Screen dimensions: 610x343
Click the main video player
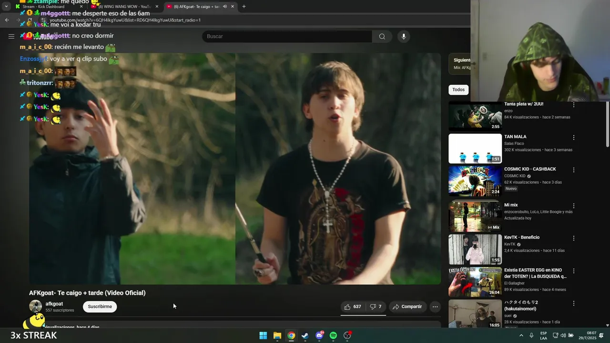(235, 169)
